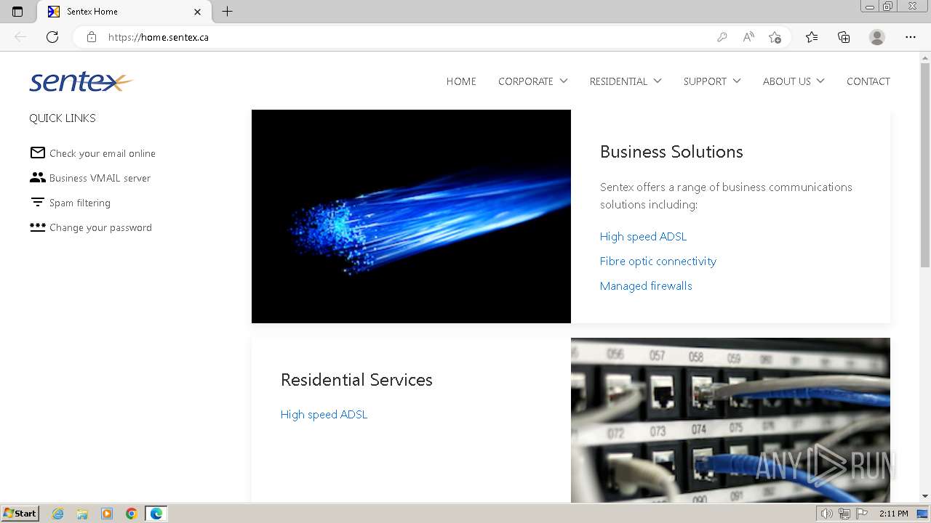Click the QUICK LINKS heading

click(x=63, y=118)
